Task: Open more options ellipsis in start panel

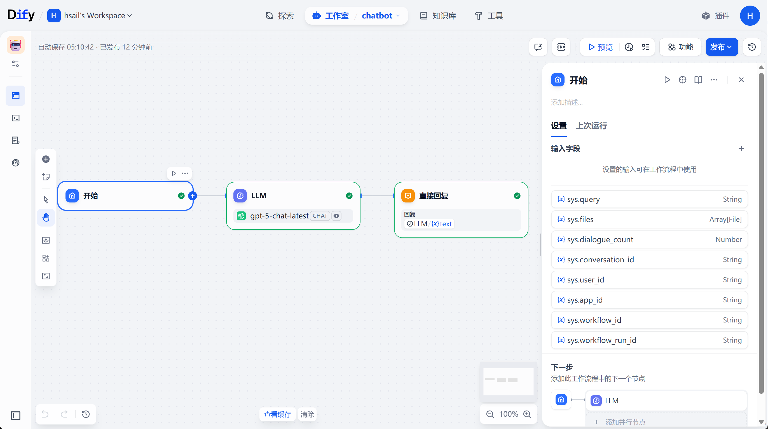Action: (714, 80)
